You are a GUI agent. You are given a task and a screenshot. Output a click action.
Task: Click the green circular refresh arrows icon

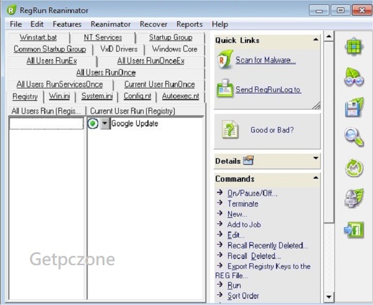click(354, 168)
